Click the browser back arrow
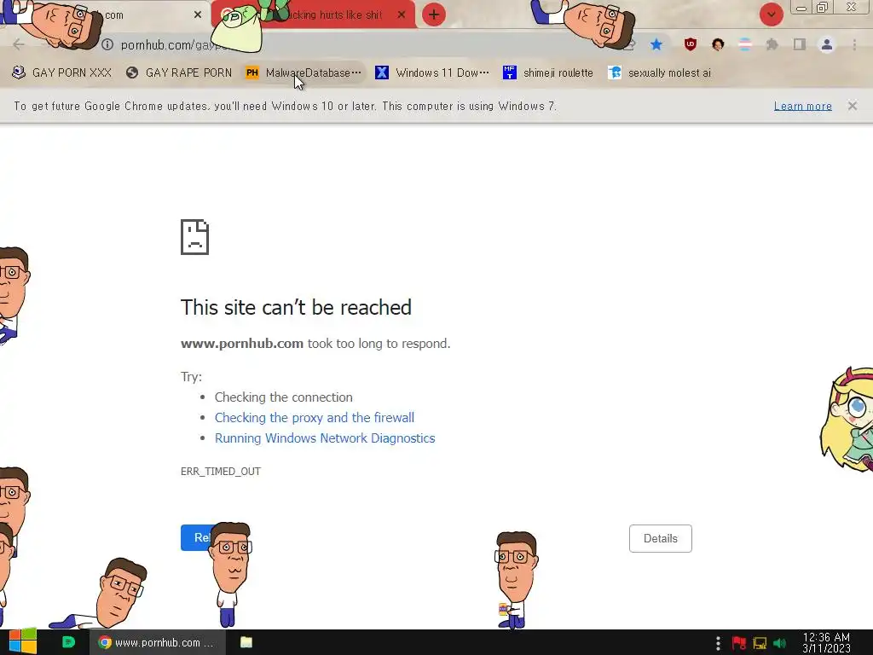Image resolution: width=873 pixels, height=655 pixels. point(19,44)
